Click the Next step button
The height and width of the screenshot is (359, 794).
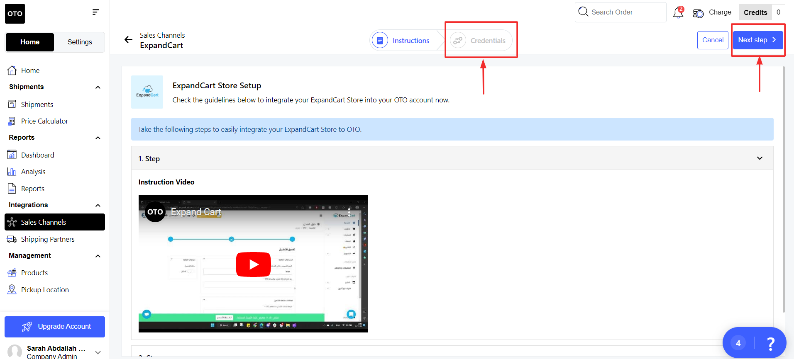757,40
